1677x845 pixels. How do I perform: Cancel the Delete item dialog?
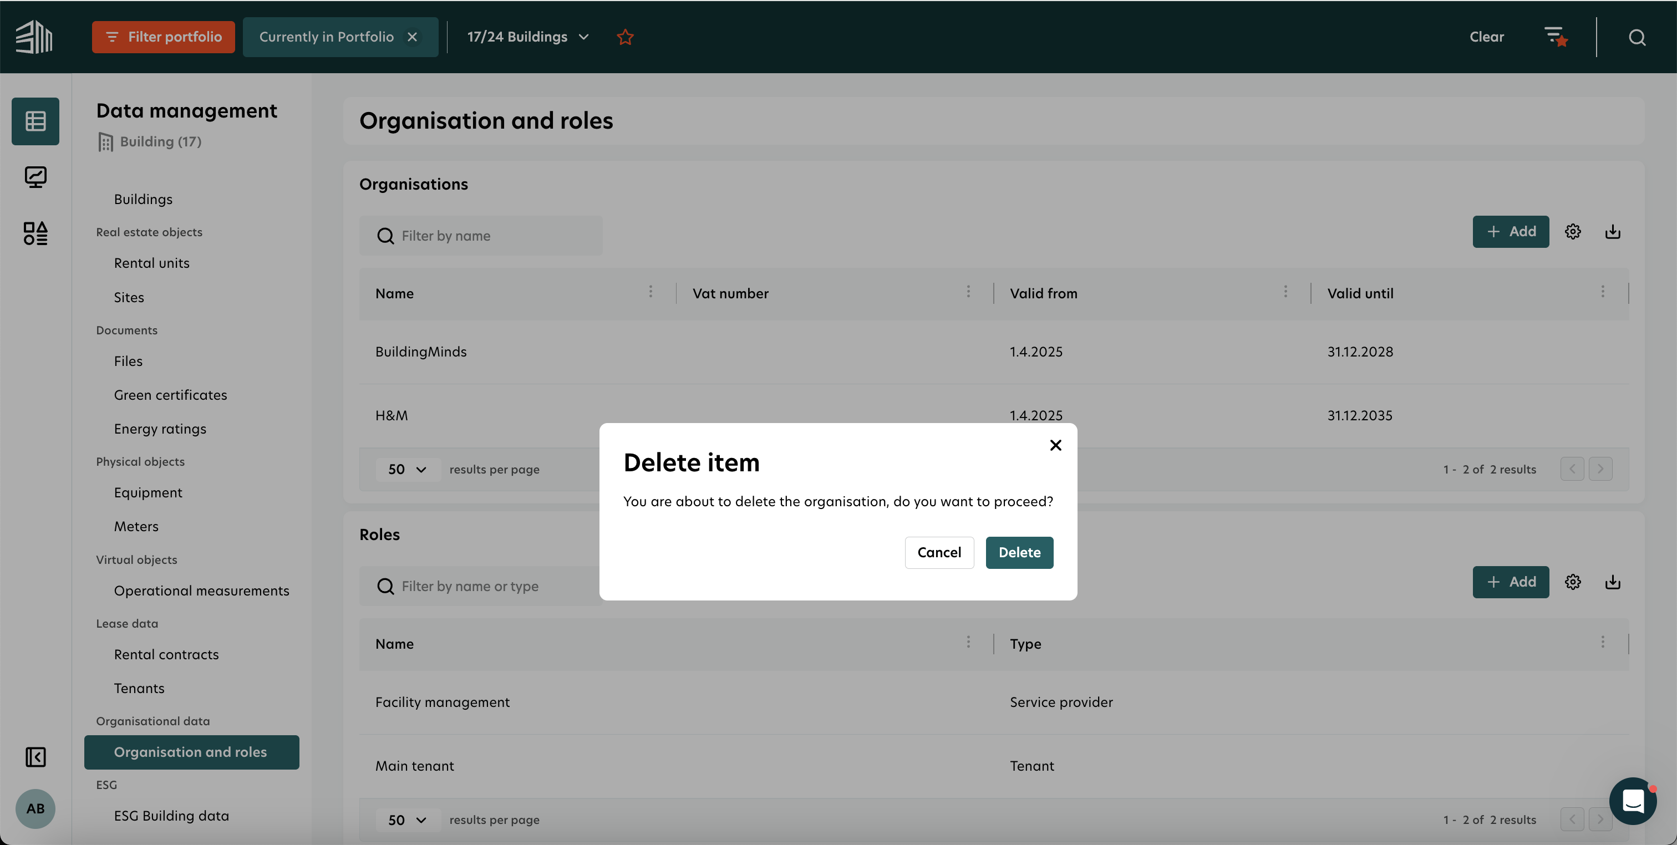939,553
